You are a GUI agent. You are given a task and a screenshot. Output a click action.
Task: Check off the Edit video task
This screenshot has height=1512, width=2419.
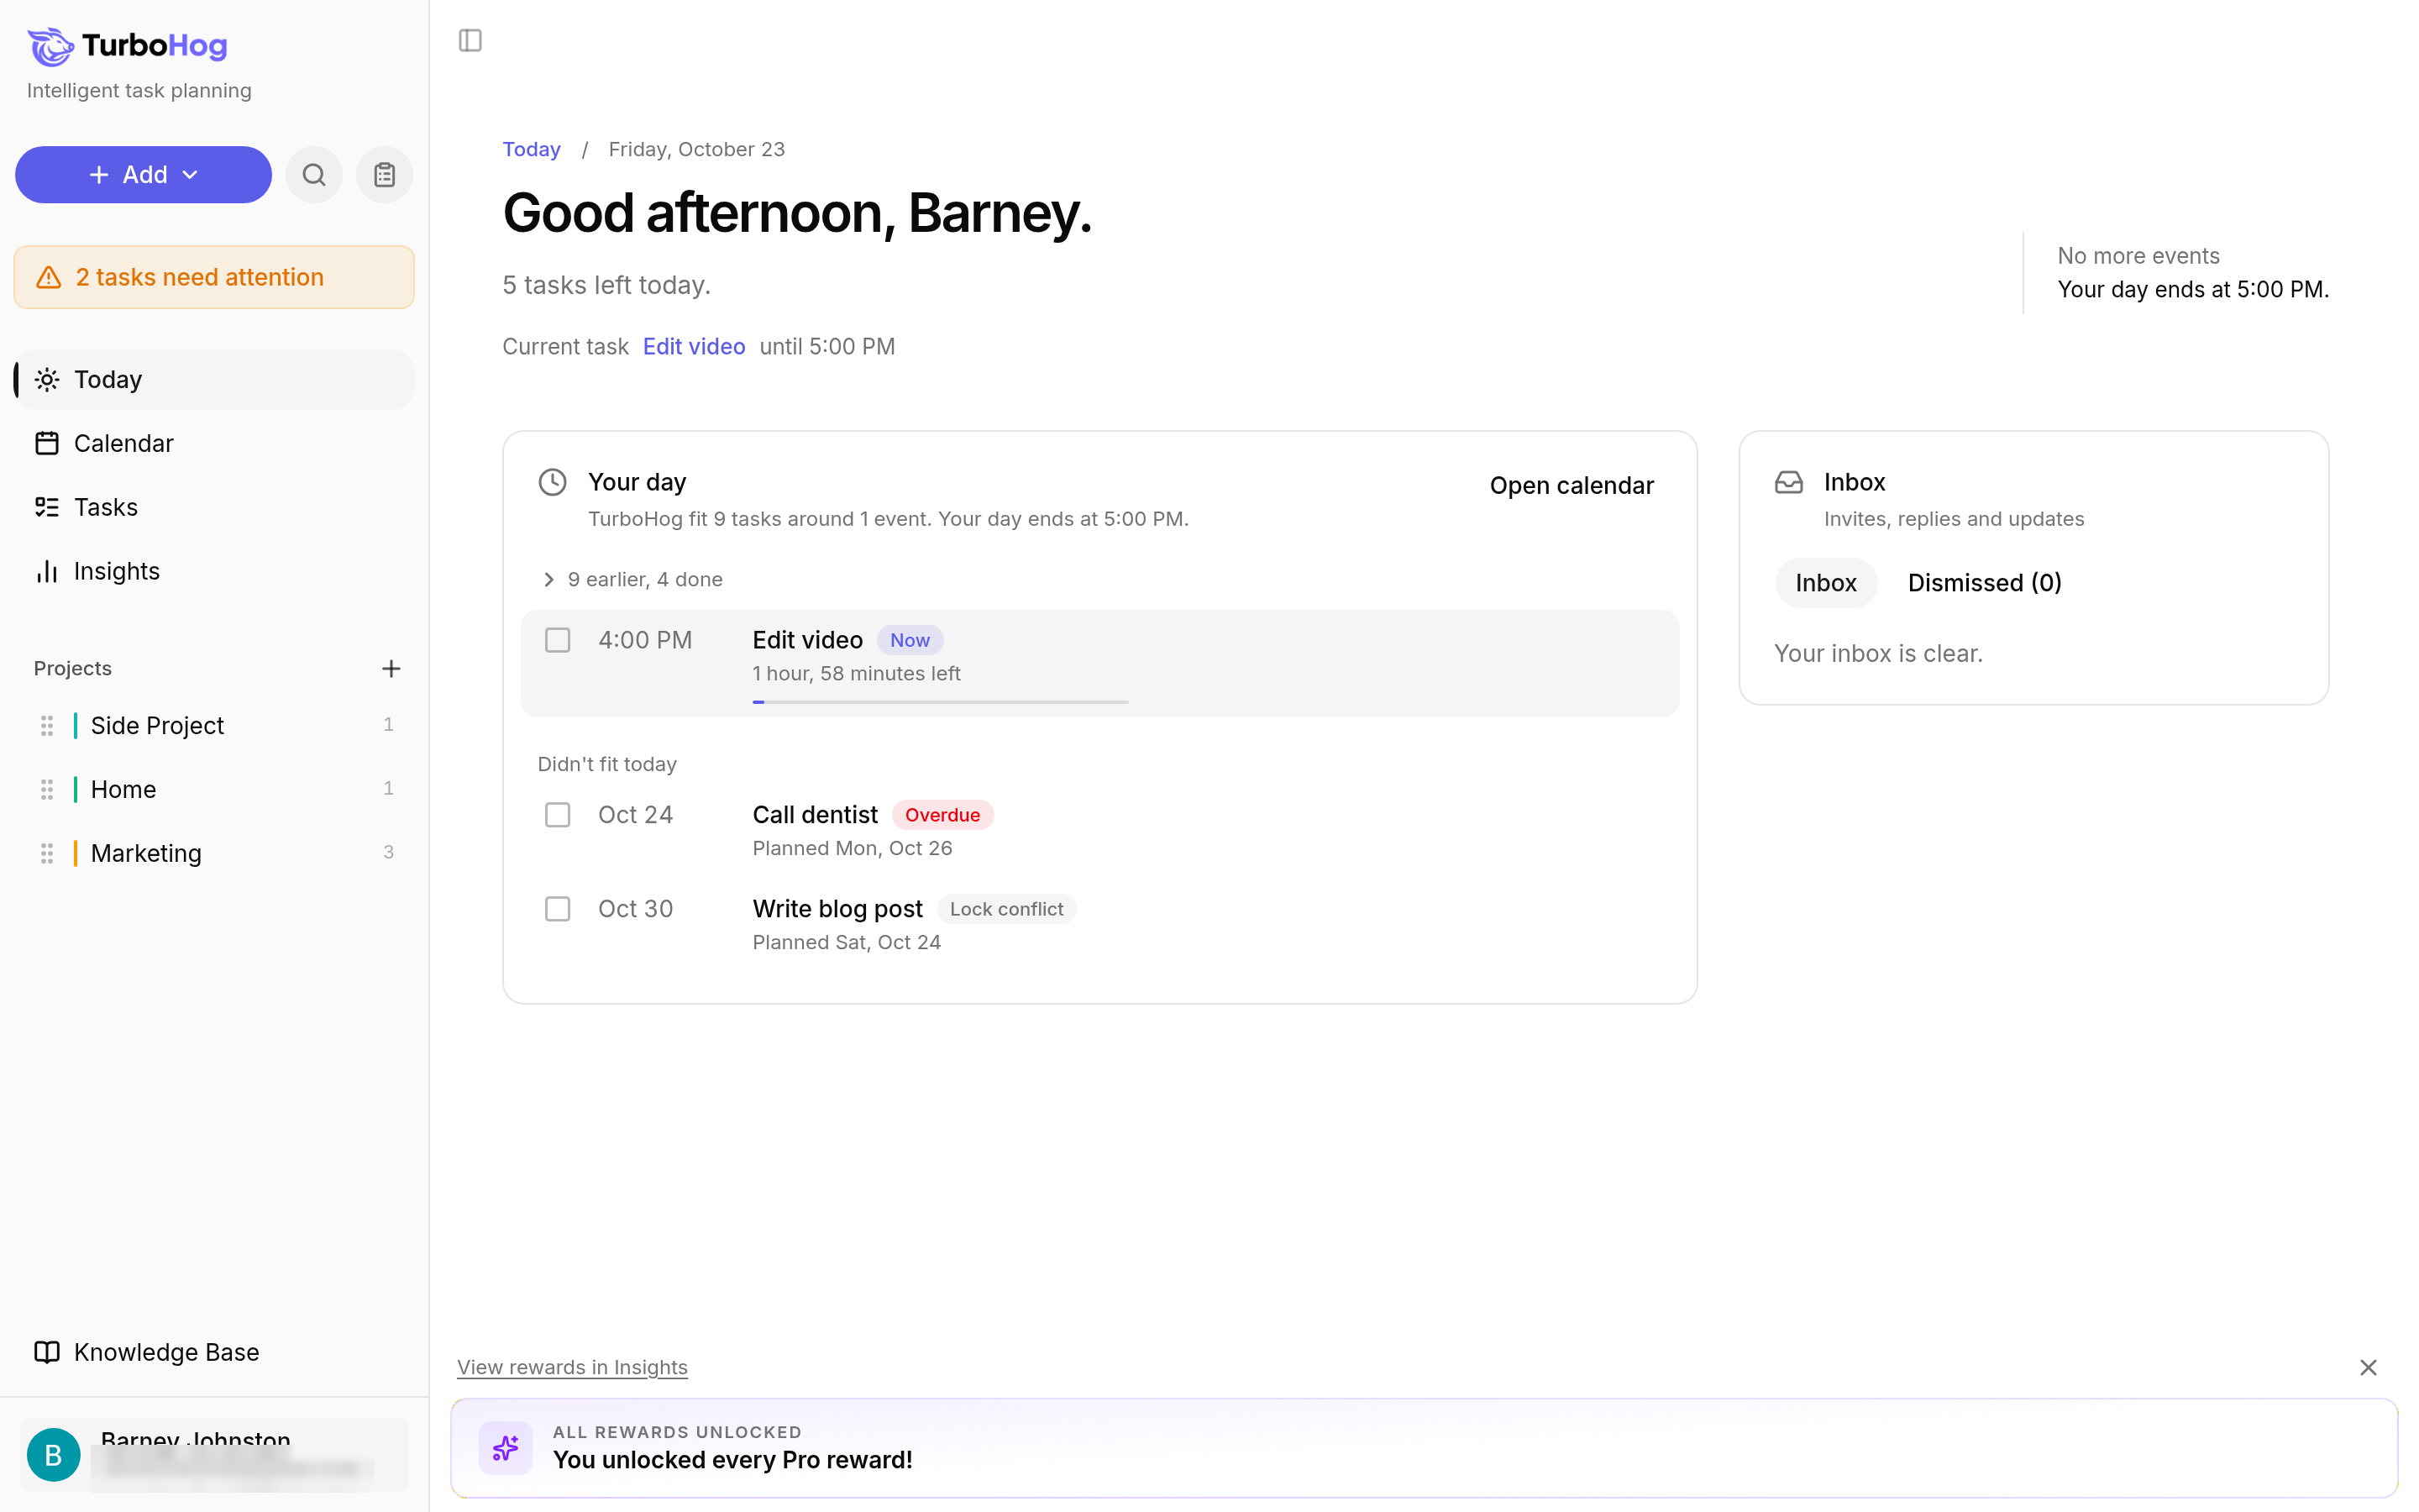[558, 640]
